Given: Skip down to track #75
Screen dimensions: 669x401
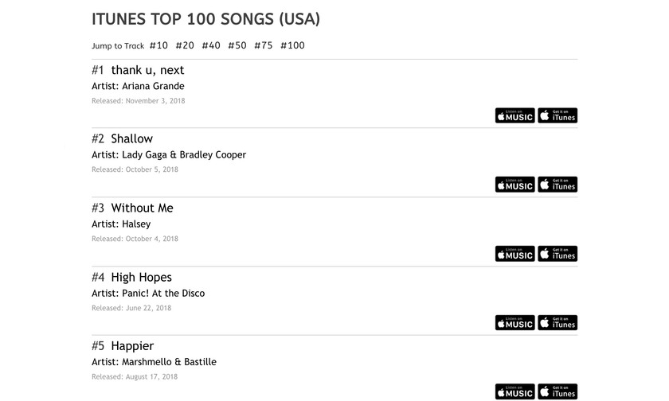Looking at the screenshot, I should tap(264, 45).
